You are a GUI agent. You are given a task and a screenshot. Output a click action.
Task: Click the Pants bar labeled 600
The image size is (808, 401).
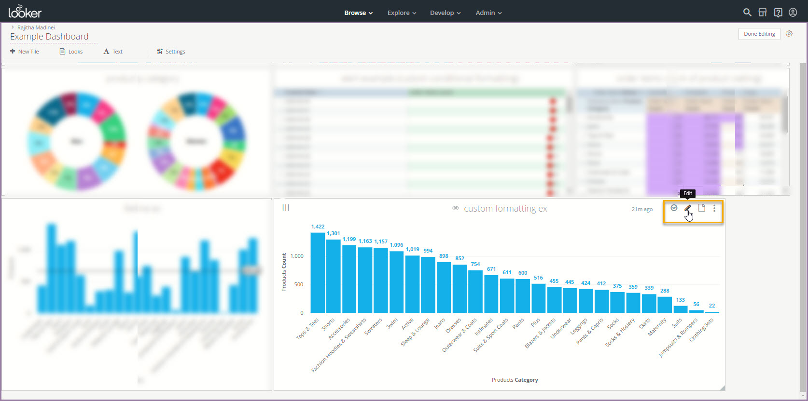coord(523,296)
